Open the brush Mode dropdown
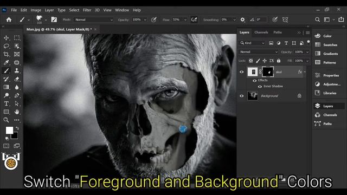 tap(93, 19)
